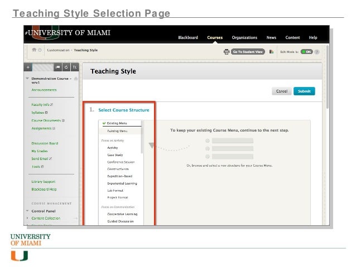Click the icon beside Assignments
Screen dimensions: 356x267
click(x=54, y=128)
